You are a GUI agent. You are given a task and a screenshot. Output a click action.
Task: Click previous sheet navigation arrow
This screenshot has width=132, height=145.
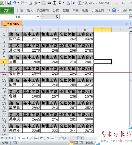[x=6, y=138]
